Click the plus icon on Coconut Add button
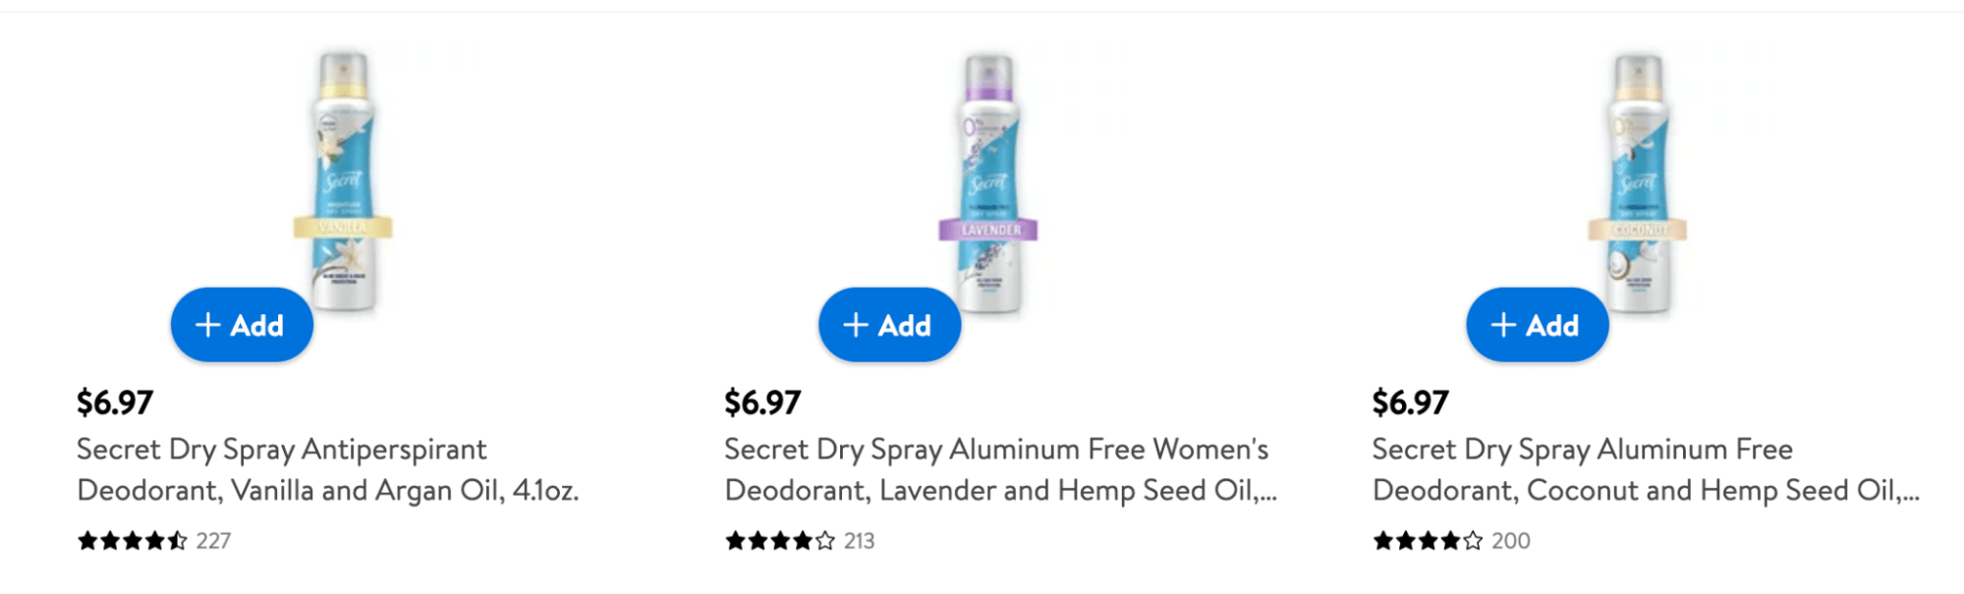This screenshot has height=594, width=1964. click(x=1503, y=325)
